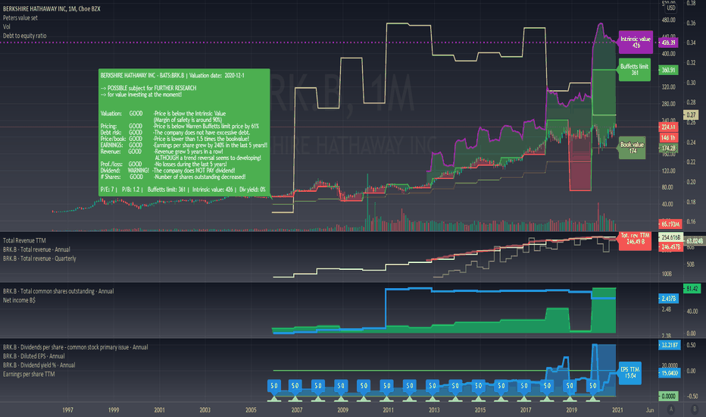Select Total common shares outstanding Annual legend

pos(58,291)
